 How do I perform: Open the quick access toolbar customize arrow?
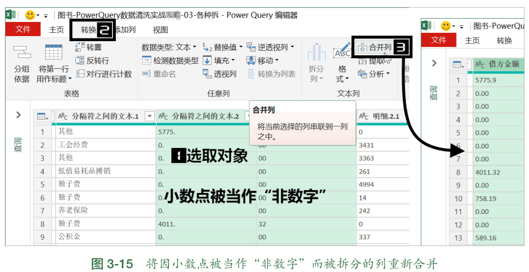46,15
